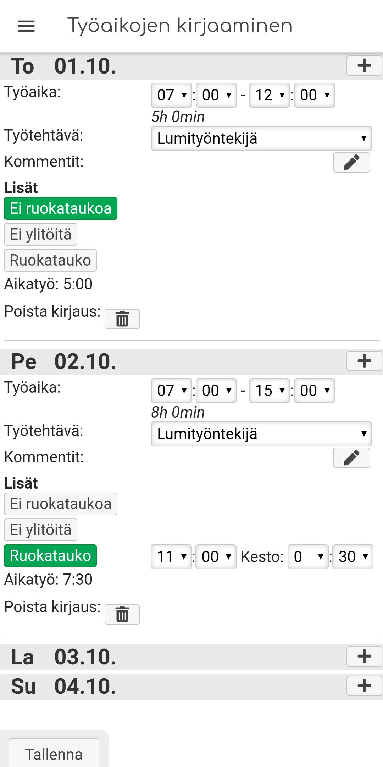The height and width of the screenshot is (767, 383).
Task: Add entry with plus for Pe 02.10.
Action: tap(364, 361)
